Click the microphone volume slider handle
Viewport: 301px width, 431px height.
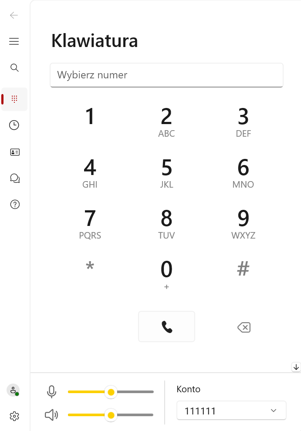111,392
